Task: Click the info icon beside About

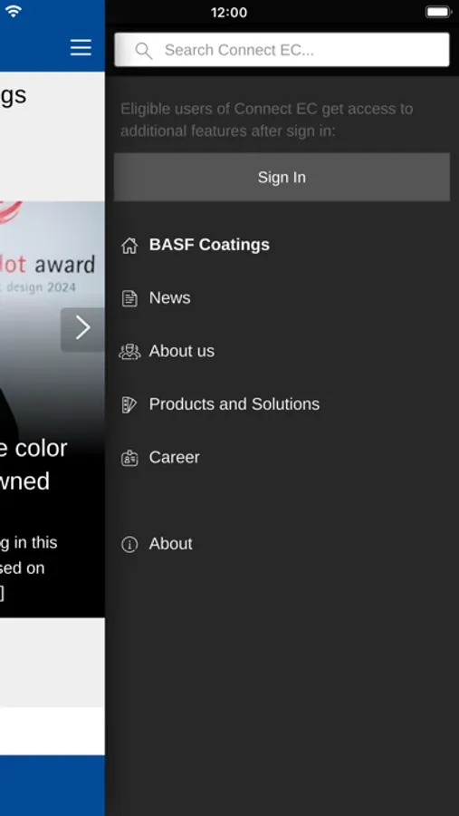Action: [129, 544]
